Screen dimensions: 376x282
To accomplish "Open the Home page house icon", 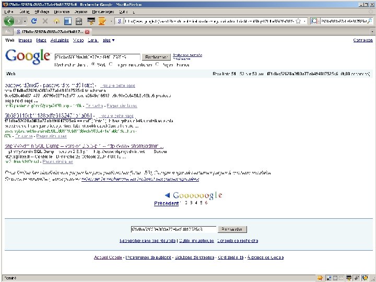I will click(x=56, y=21).
